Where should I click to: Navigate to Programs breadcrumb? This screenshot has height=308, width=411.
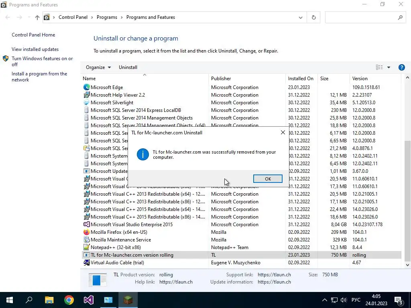[107, 17]
